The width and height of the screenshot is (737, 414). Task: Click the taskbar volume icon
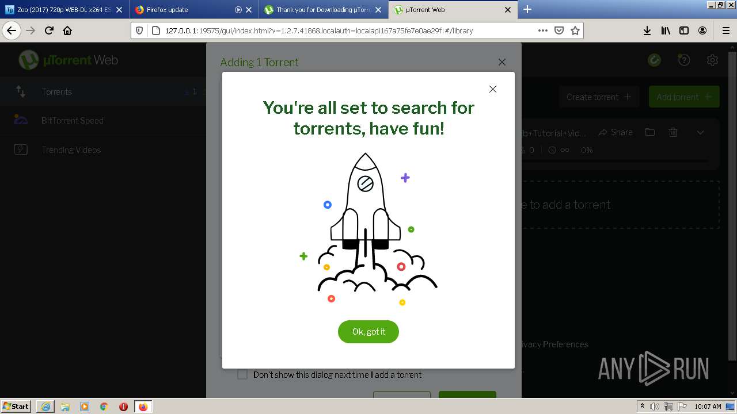pos(654,407)
